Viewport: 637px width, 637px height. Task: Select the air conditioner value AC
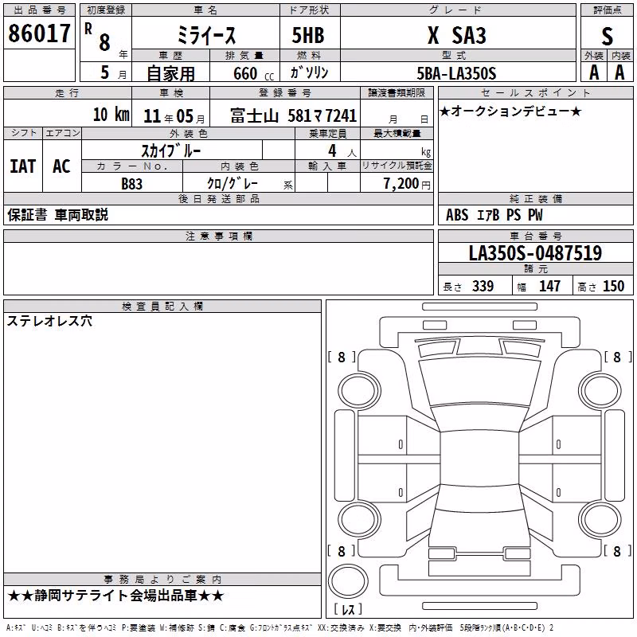61,166
